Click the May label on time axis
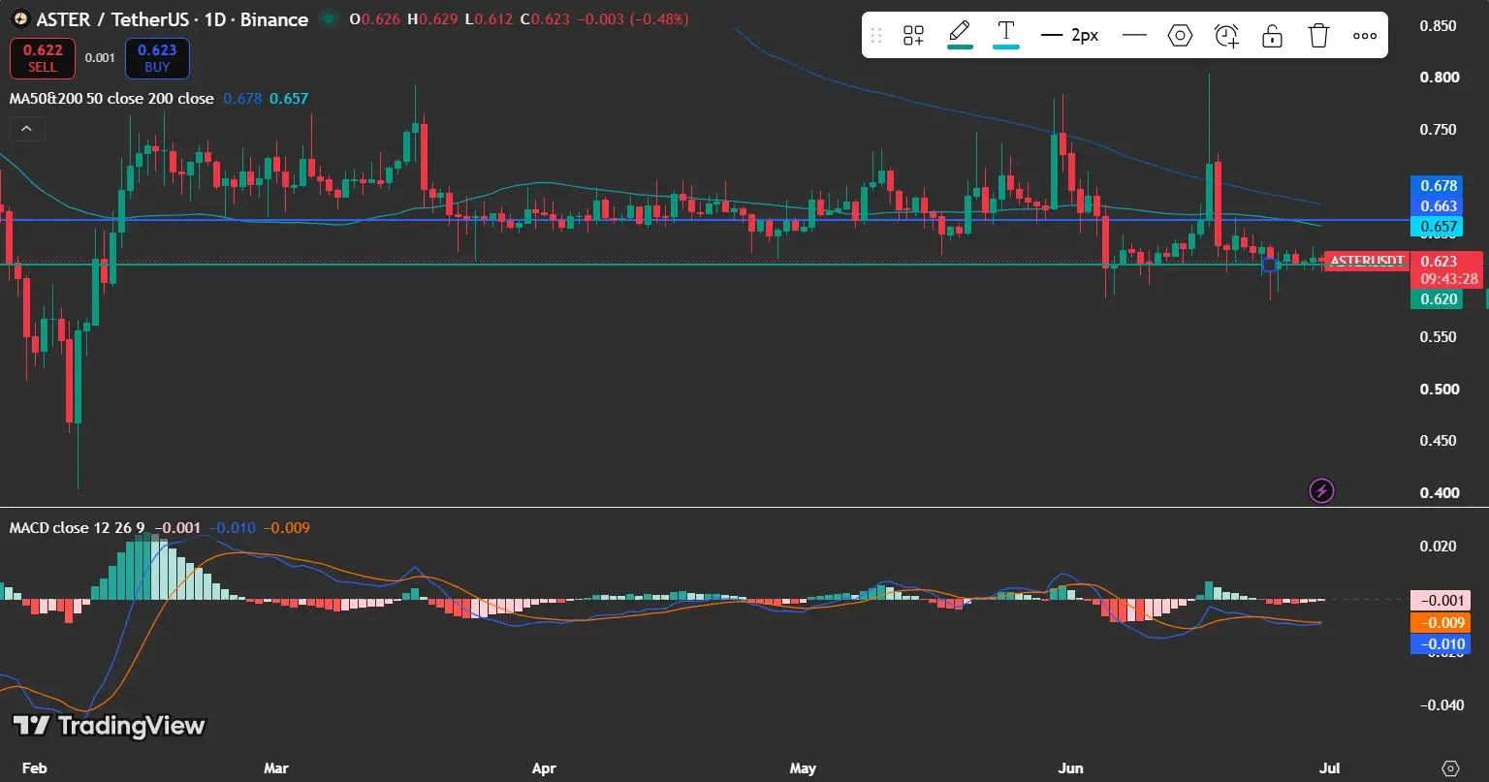 point(803,767)
